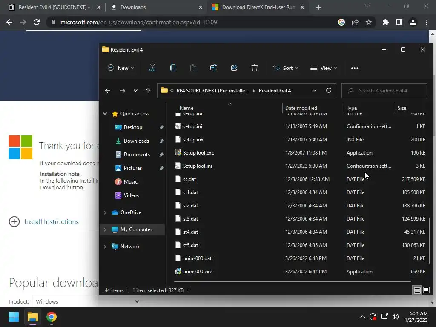Open a new Chrome tab
Viewport: 436px width, 327px height.
tap(318, 7)
